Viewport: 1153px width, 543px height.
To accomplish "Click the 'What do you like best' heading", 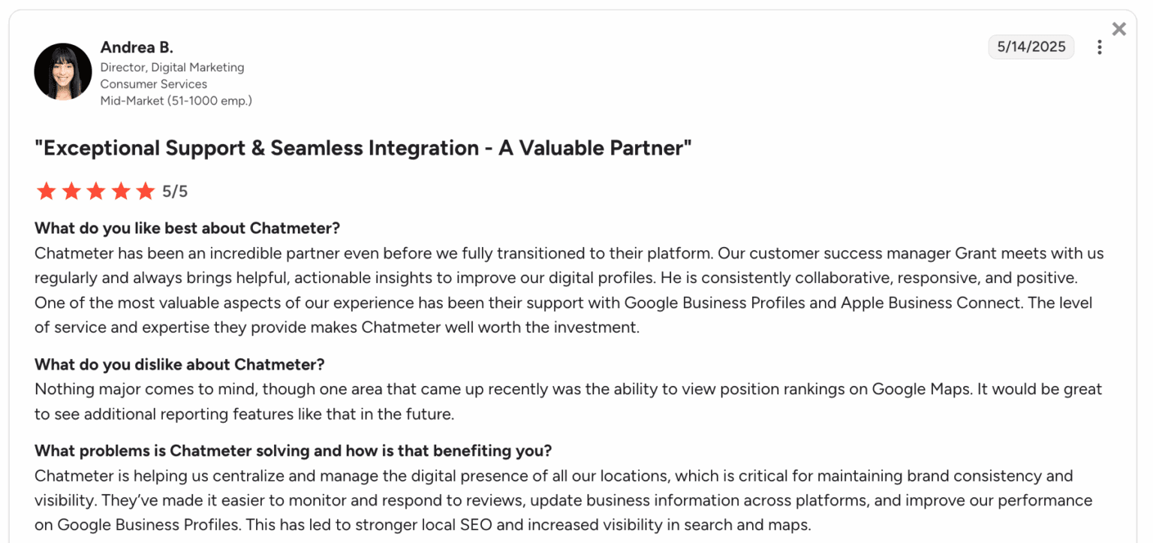I will click(188, 228).
